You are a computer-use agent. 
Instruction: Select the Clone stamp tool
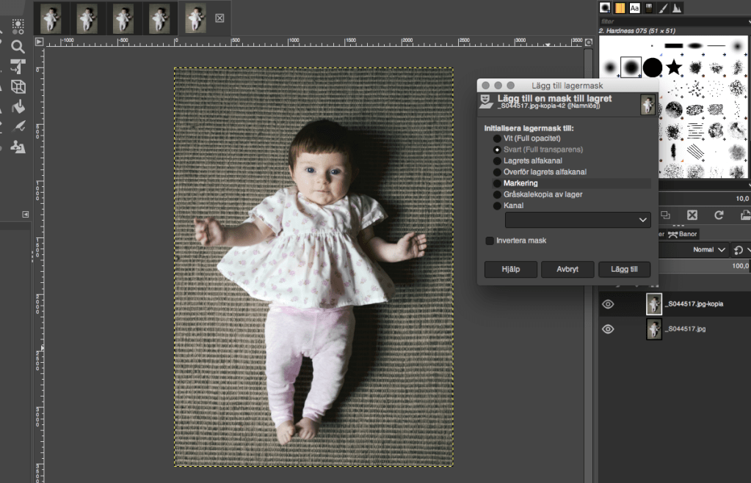18,146
